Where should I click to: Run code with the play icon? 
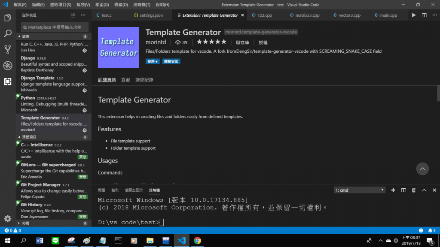[x=414, y=15]
